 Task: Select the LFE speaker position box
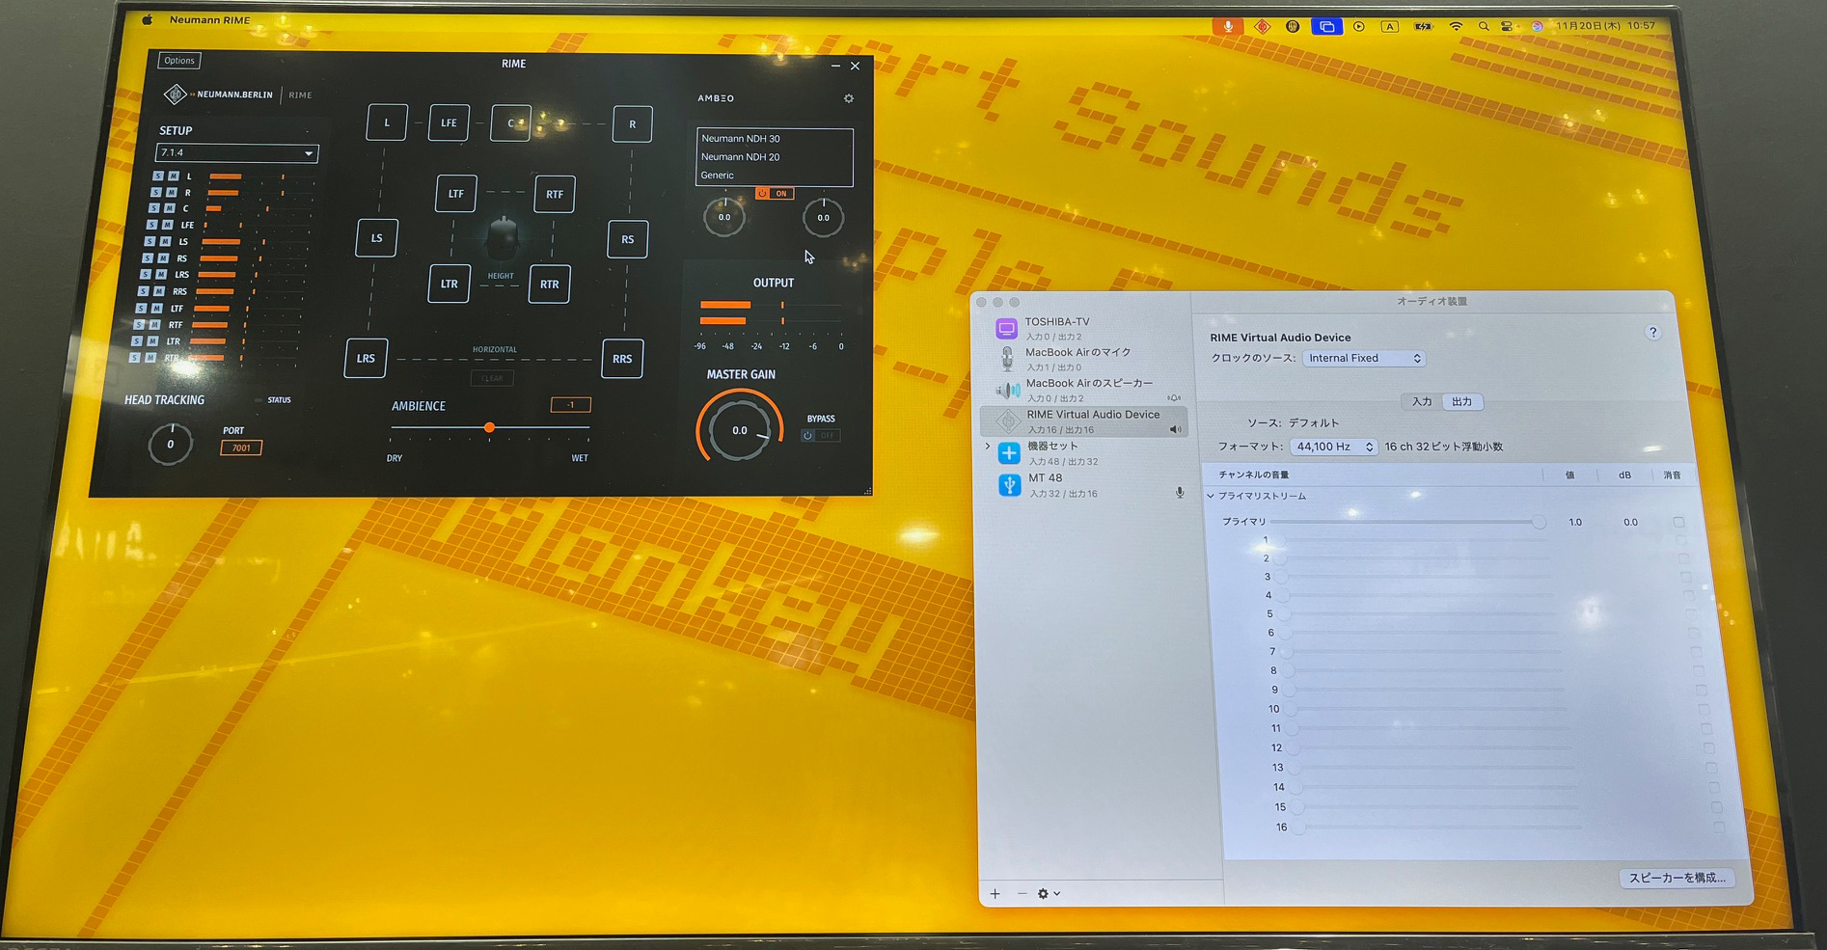tap(449, 123)
